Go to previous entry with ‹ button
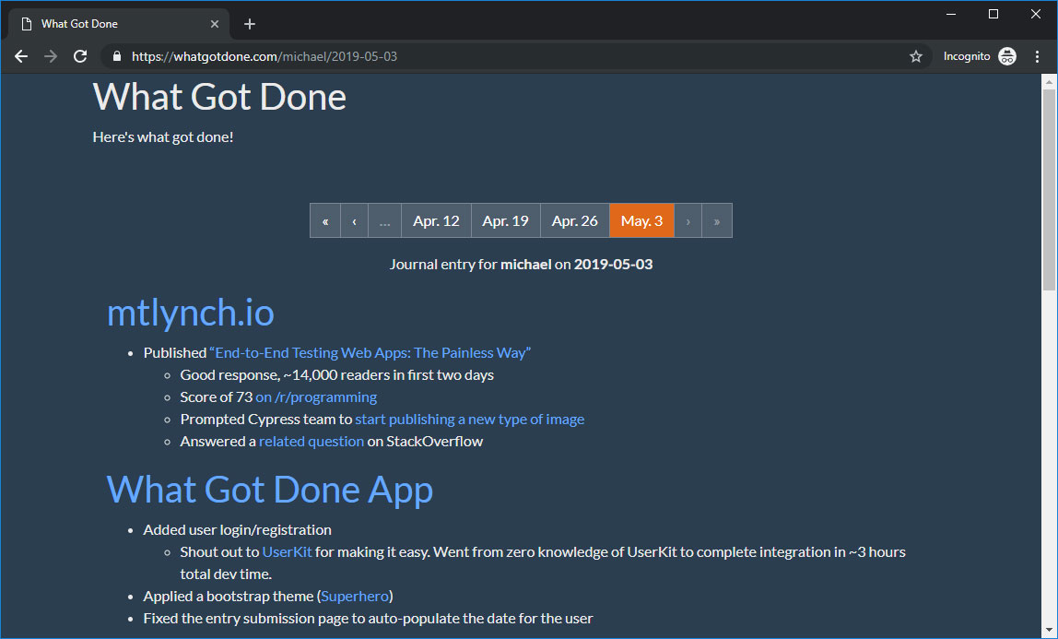This screenshot has width=1058, height=639. point(354,220)
